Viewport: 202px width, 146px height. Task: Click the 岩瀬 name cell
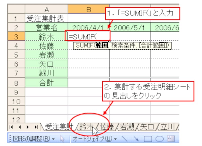46,55
